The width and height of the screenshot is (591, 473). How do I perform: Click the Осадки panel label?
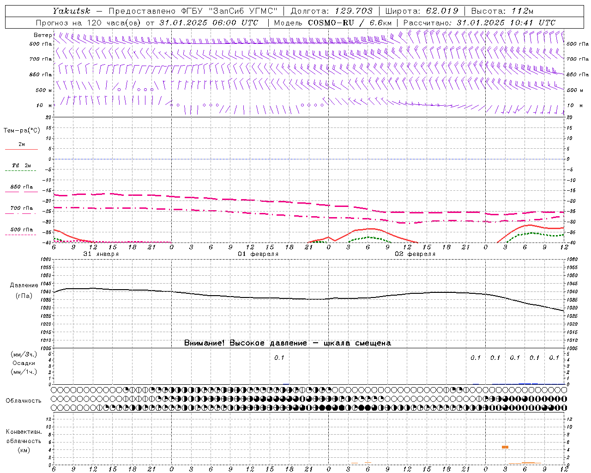click(24, 363)
